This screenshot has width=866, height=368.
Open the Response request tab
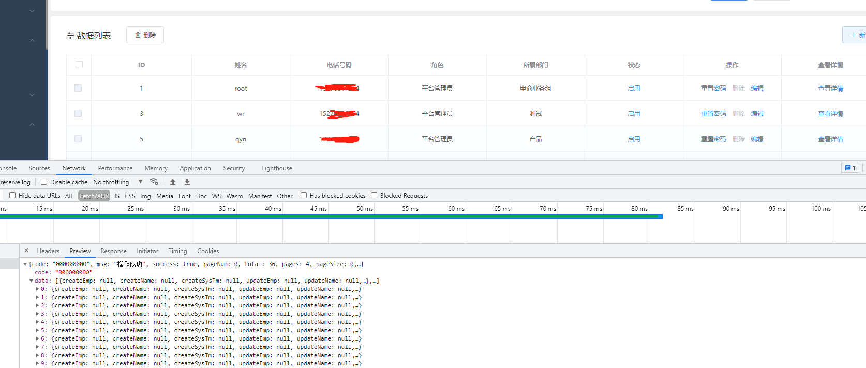[x=113, y=251]
